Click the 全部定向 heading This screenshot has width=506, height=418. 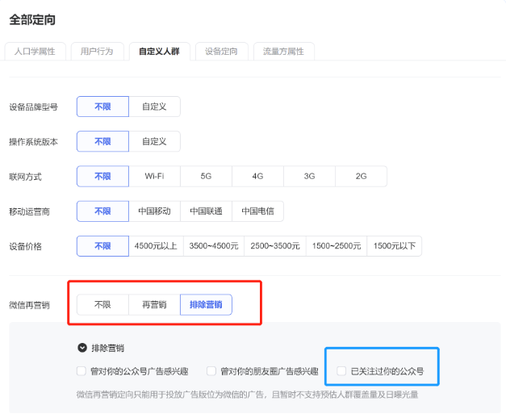tap(32, 19)
